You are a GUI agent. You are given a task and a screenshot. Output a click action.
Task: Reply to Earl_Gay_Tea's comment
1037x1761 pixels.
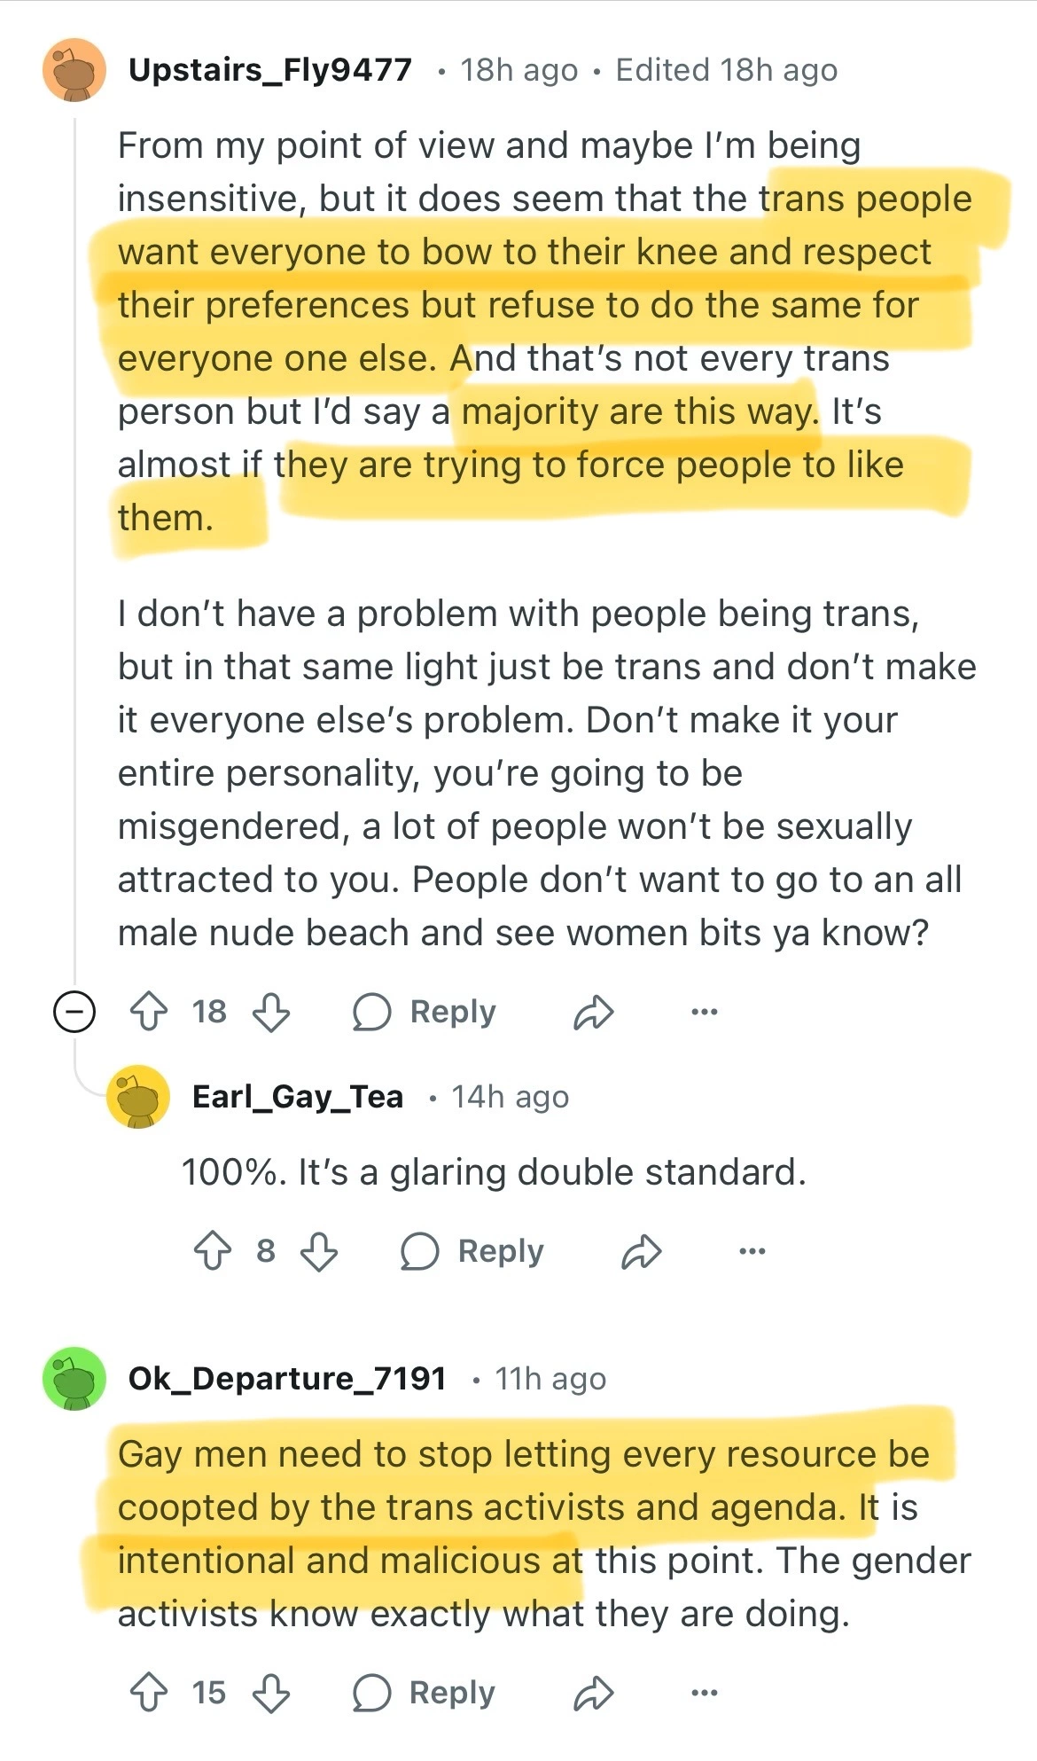[472, 1251]
